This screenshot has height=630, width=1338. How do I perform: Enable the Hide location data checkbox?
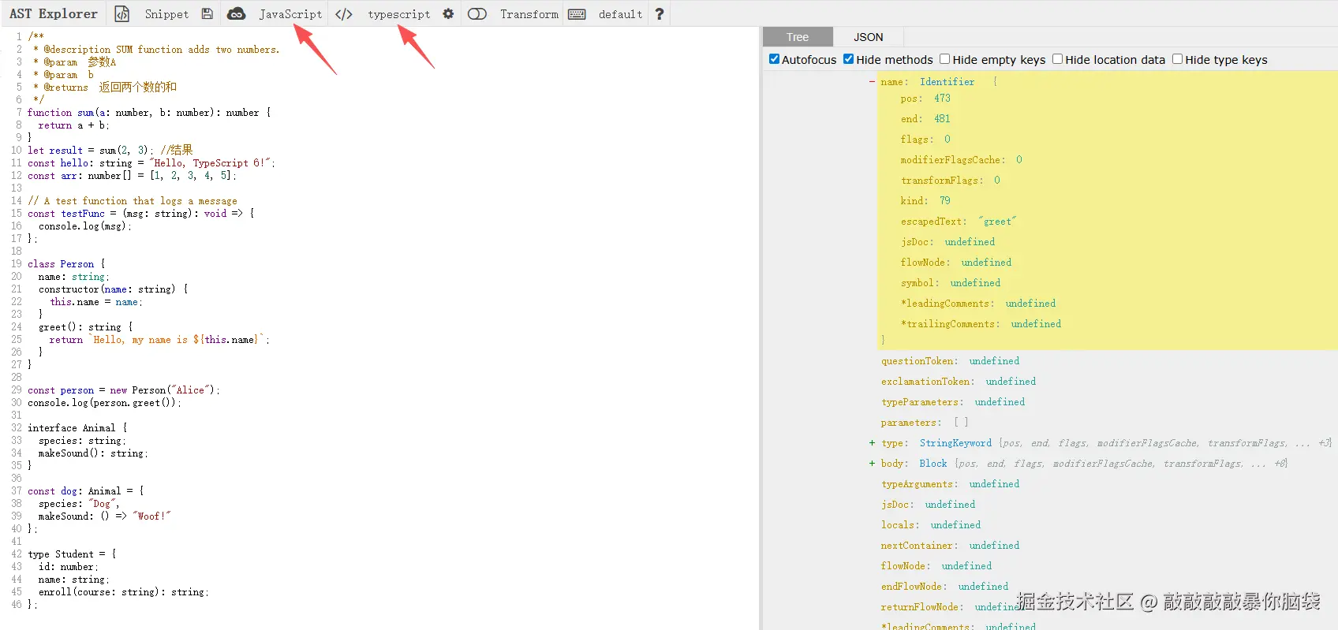coord(1058,59)
